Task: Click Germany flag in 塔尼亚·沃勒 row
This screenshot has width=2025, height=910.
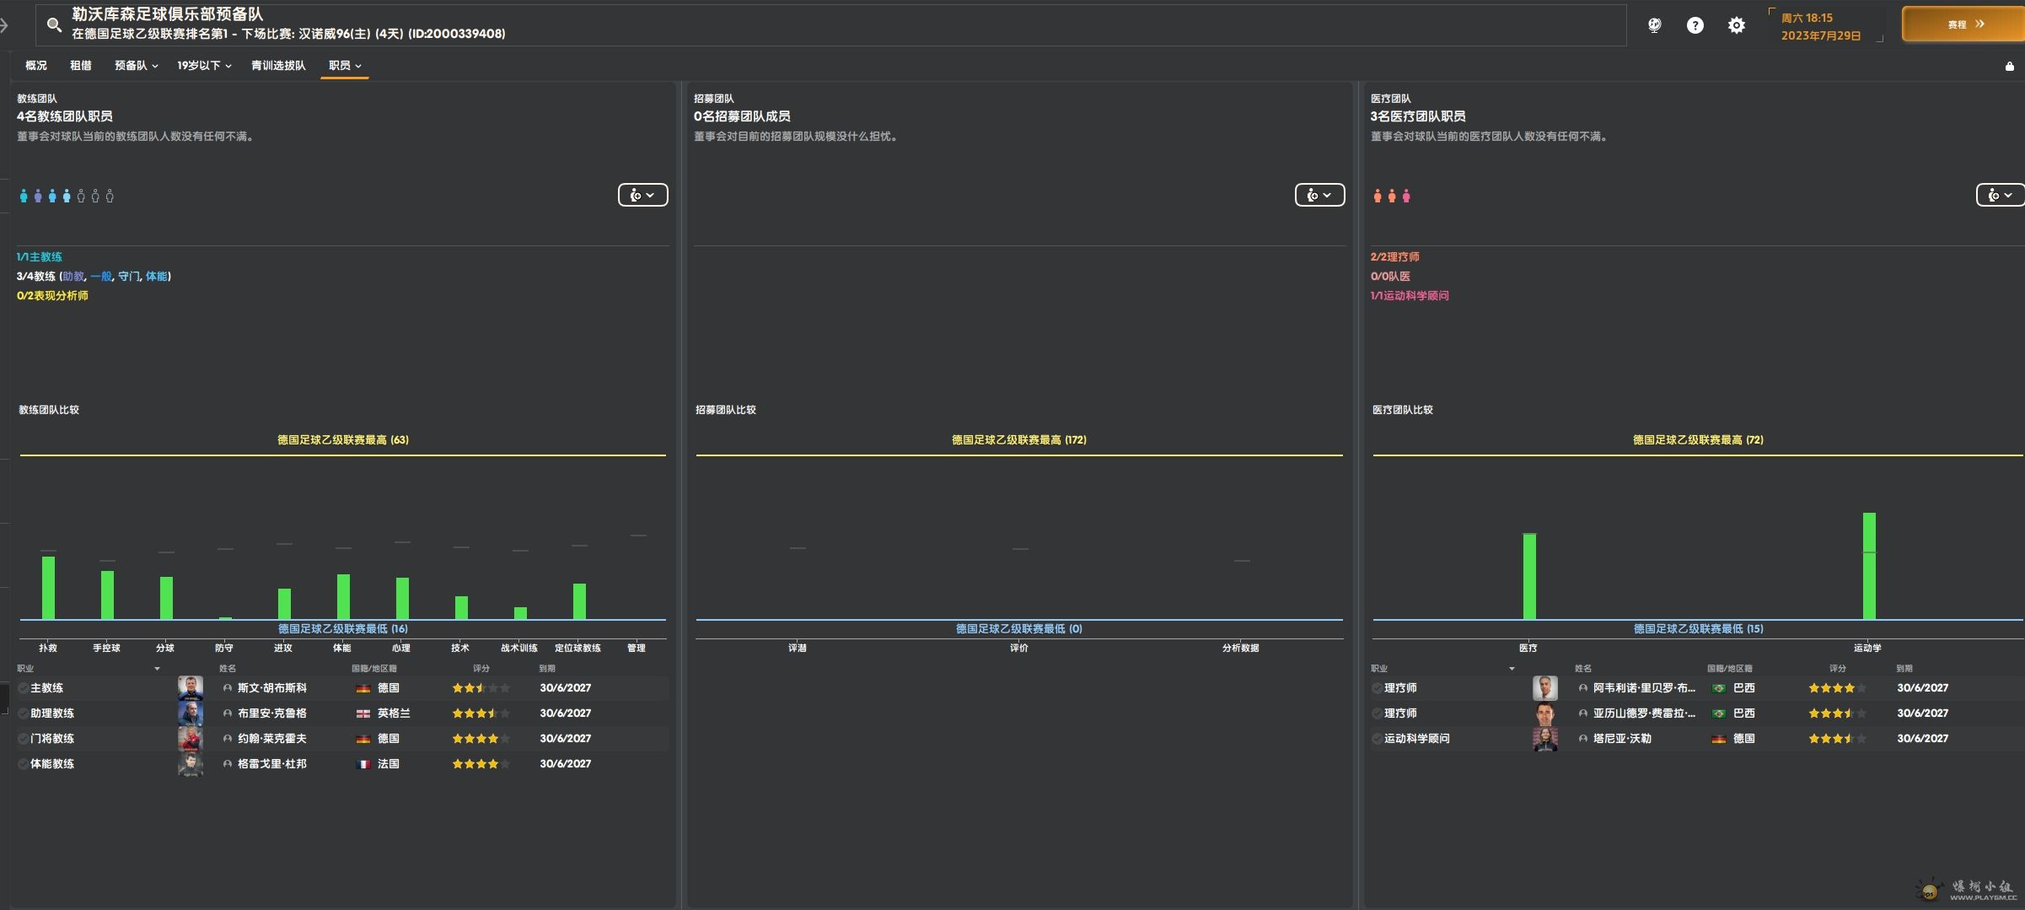Action: tap(1719, 739)
